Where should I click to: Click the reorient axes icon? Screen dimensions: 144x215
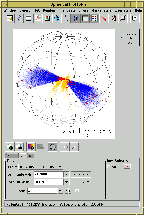(66, 18)
